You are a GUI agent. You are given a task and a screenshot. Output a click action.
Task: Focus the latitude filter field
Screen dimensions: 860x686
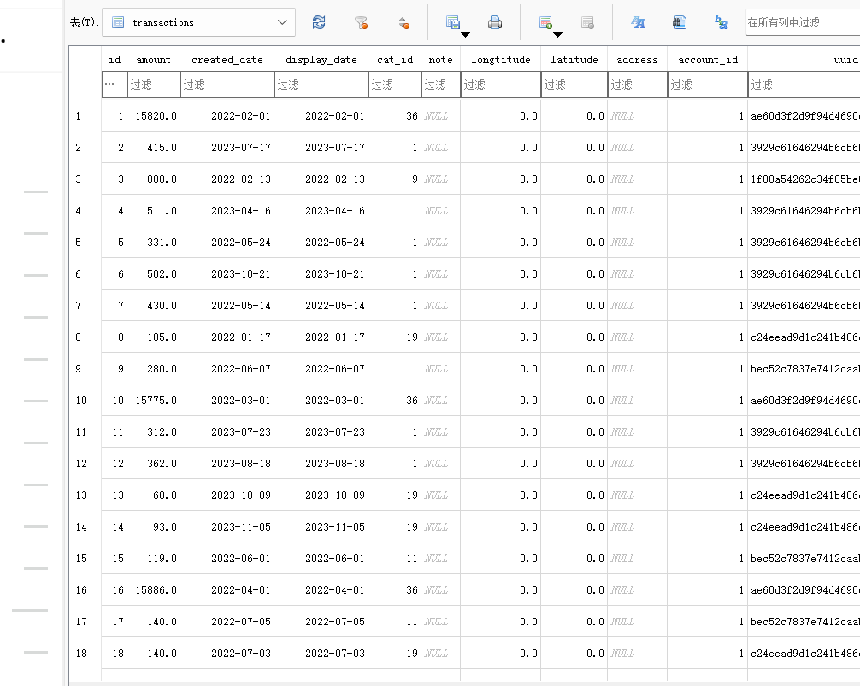(574, 85)
